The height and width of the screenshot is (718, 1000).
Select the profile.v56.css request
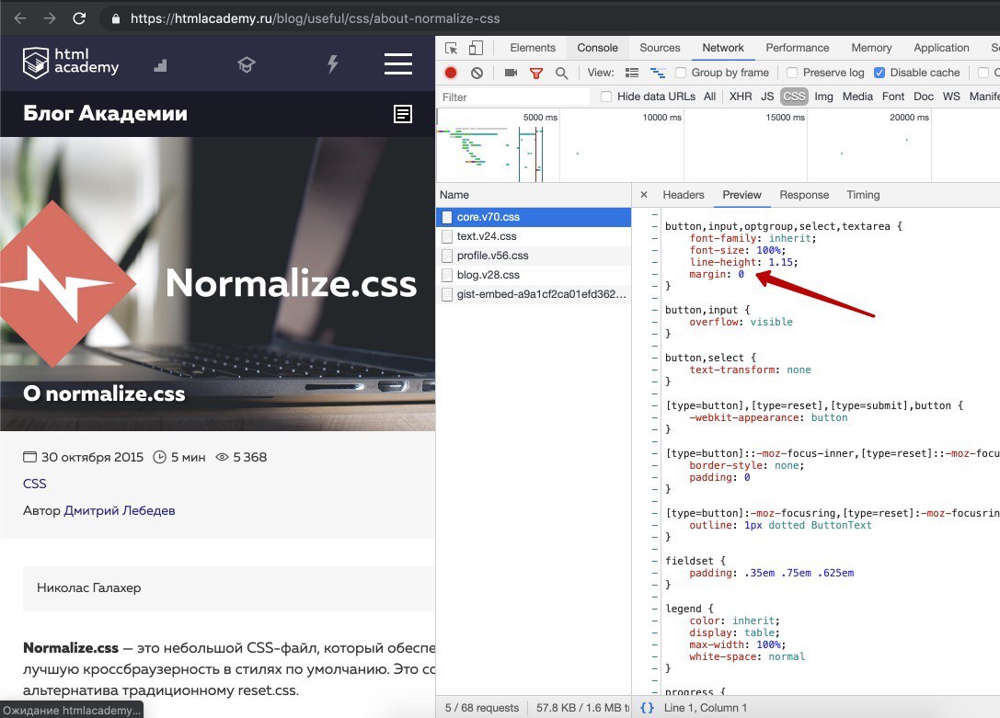coord(534,256)
